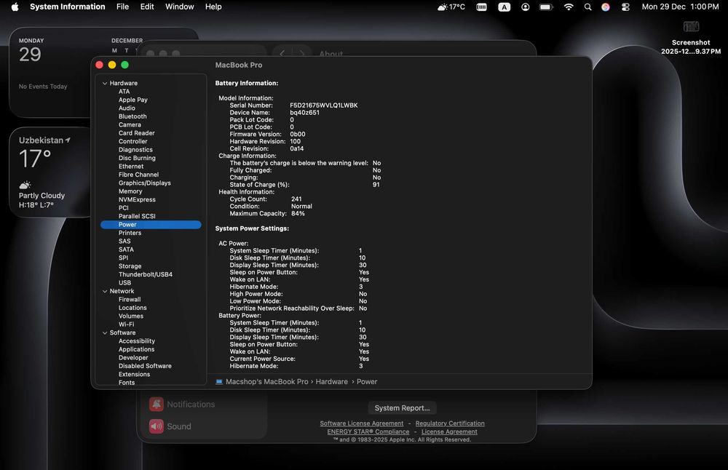Click the System Report button
The width and height of the screenshot is (728, 470).
click(402, 408)
